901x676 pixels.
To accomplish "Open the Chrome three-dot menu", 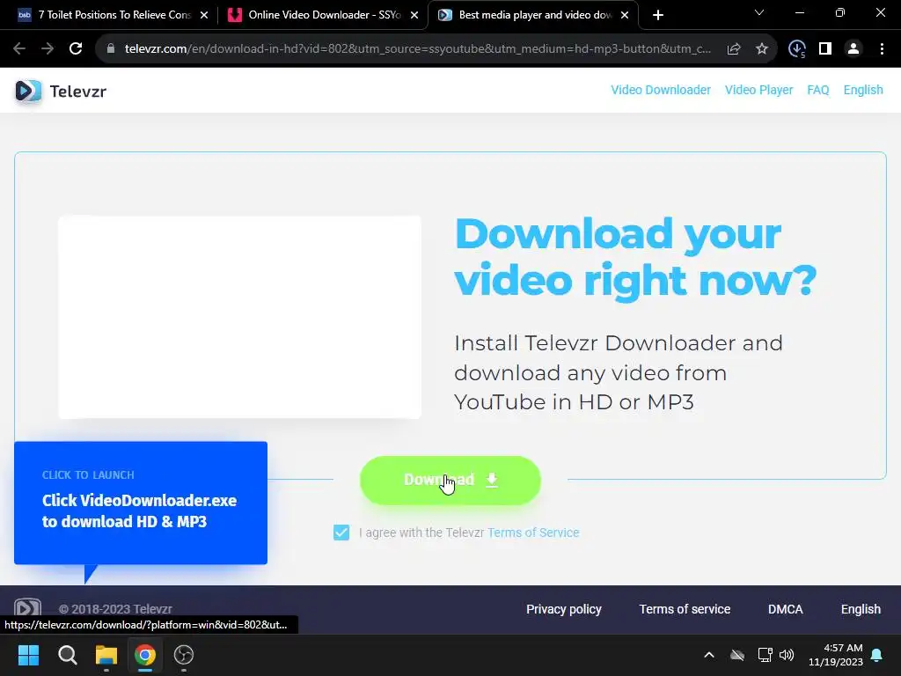I will tap(882, 49).
